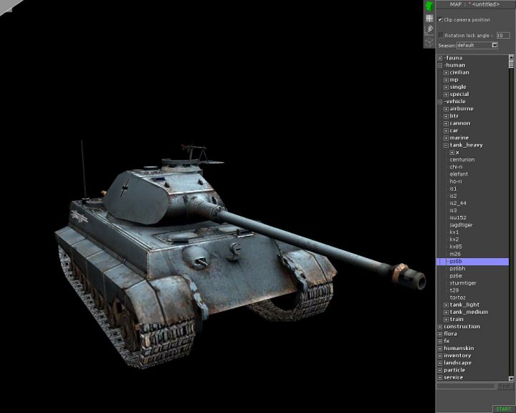
Task: Click the green entity mode icon
Action: click(429, 6)
